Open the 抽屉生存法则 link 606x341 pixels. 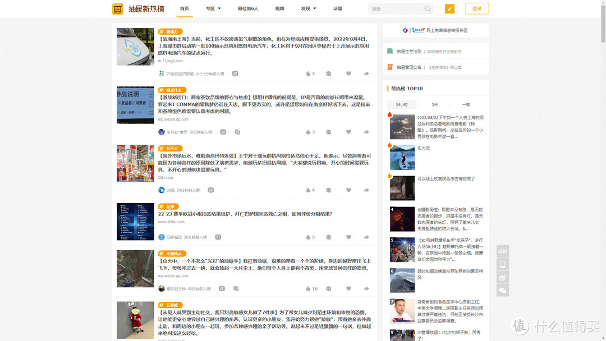click(409, 52)
